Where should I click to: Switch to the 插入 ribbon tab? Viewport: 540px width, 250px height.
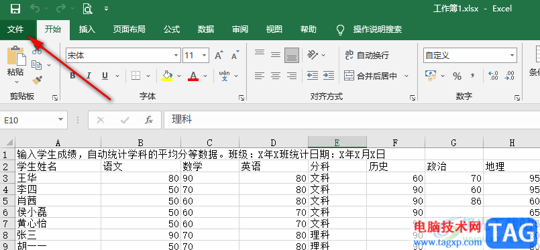pyautogui.click(x=87, y=29)
